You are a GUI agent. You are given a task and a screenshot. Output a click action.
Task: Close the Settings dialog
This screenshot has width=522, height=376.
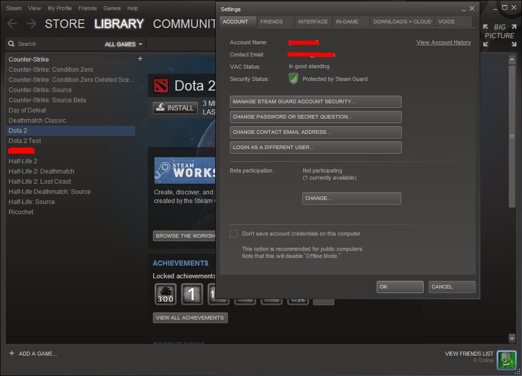click(x=472, y=9)
